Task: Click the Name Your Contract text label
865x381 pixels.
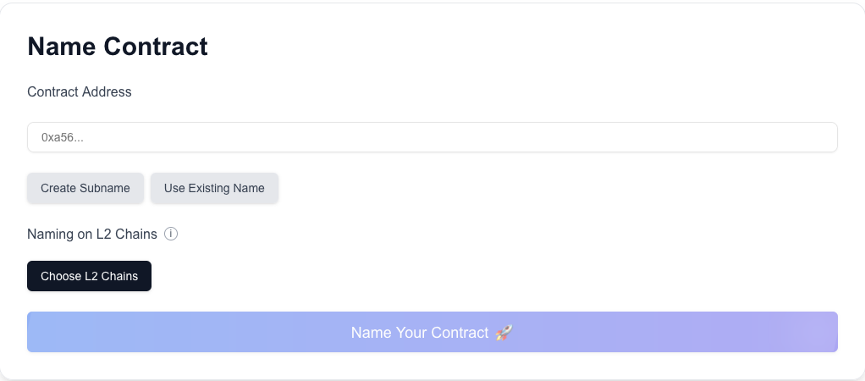Action: pos(420,333)
